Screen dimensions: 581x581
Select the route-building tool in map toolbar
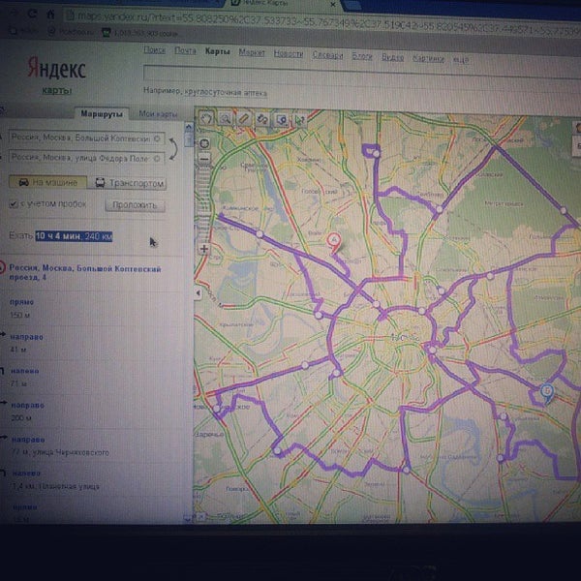(262, 119)
